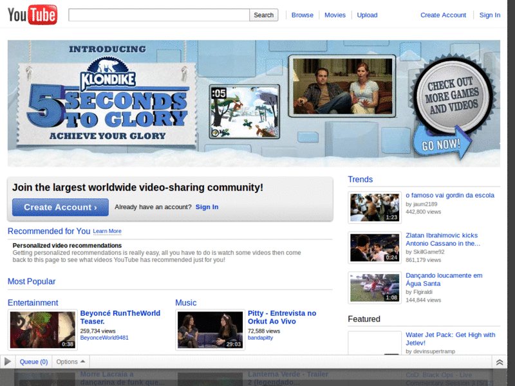Click the :05 game preview in banner
Image resolution: width=515 pixels, height=386 pixels.
click(245, 111)
